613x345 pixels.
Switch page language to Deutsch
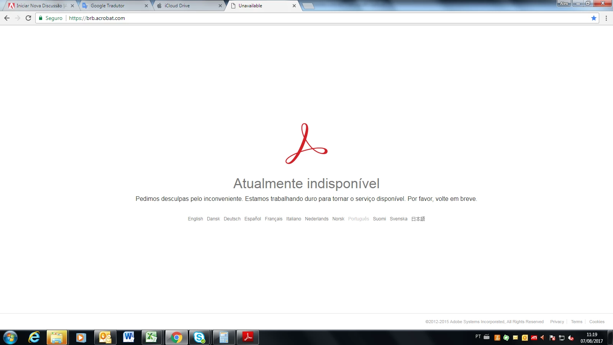(x=232, y=219)
